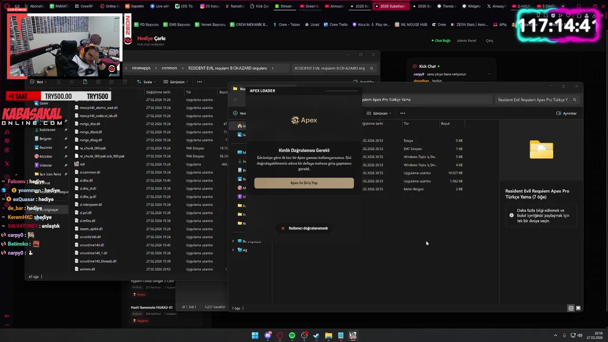608x342 pixels.
Task: Click common in the breadcrumb path
Action: tap(169, 68)
